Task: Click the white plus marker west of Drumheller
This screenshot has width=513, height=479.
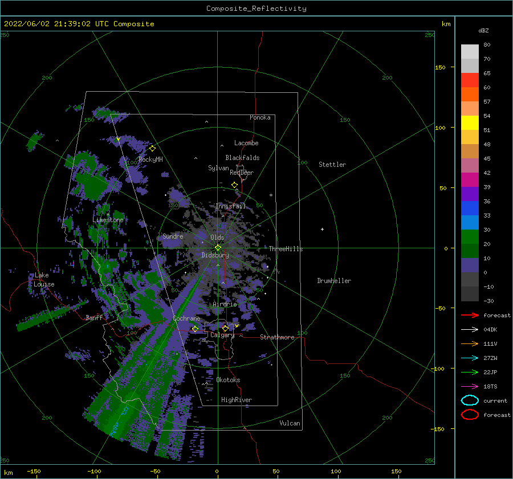Action: (x=322, y=229)
